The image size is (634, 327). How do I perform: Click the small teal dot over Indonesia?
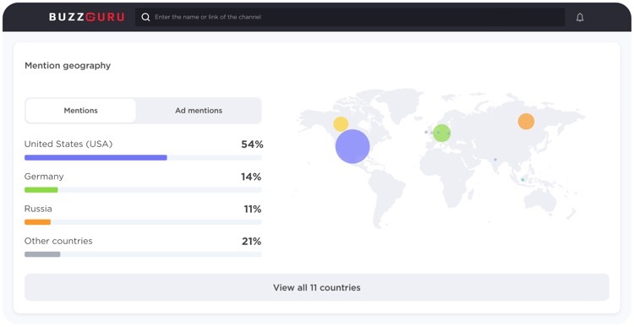click(x=522, y=179)
